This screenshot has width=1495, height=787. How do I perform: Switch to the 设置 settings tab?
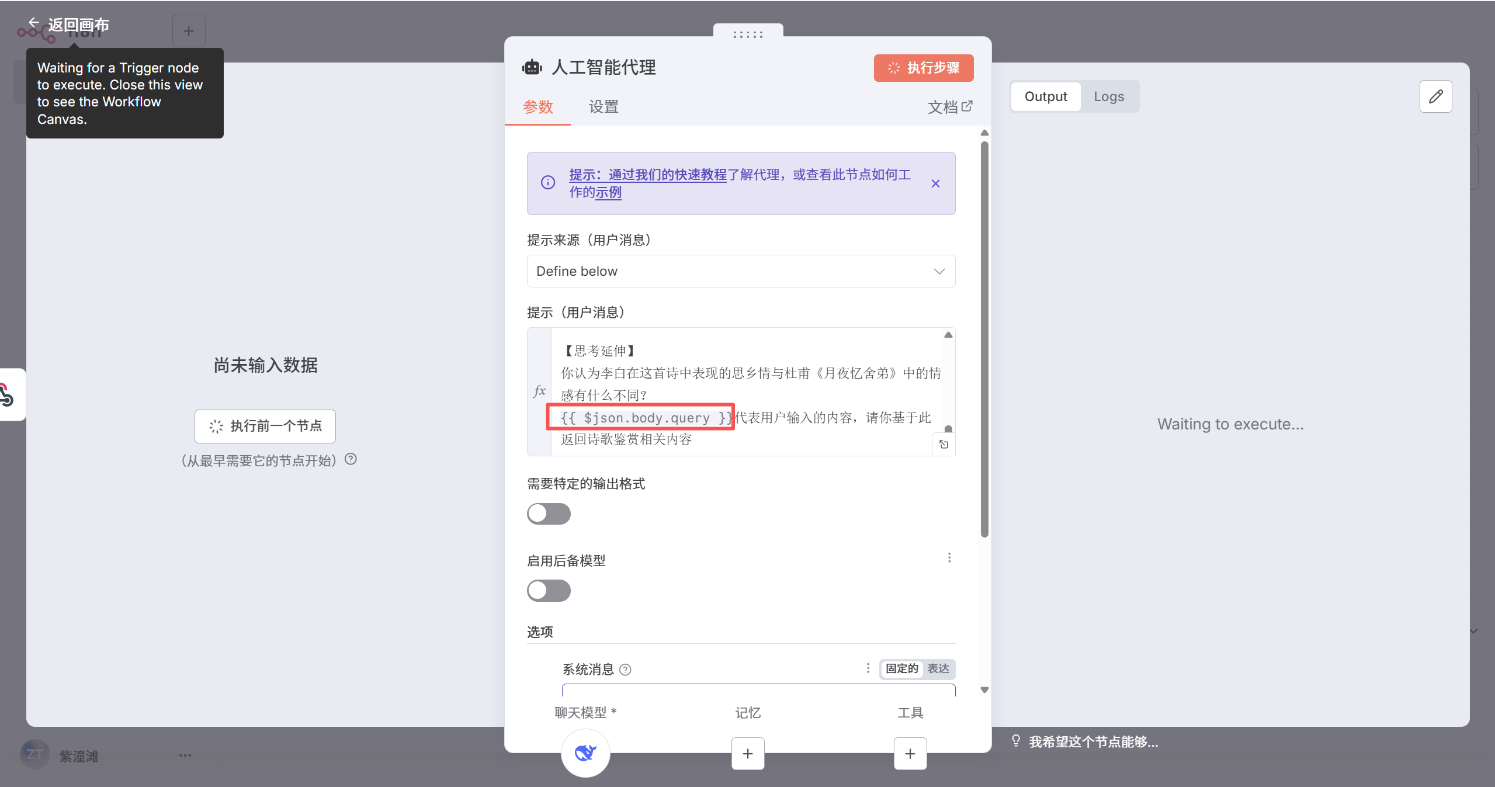pos(603,106)
